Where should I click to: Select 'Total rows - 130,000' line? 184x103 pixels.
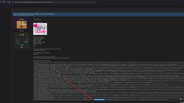pos(38,38)
